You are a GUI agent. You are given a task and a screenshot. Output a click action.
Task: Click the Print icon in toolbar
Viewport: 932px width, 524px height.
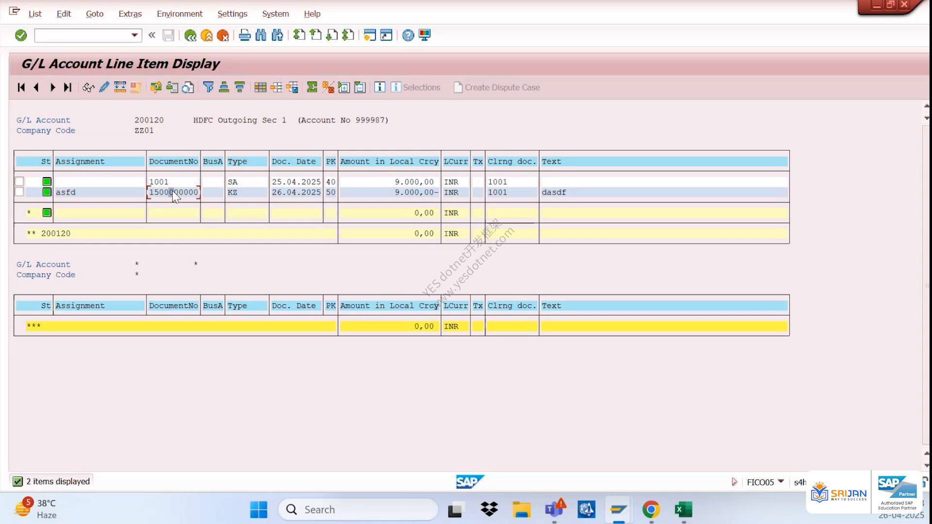245,35
